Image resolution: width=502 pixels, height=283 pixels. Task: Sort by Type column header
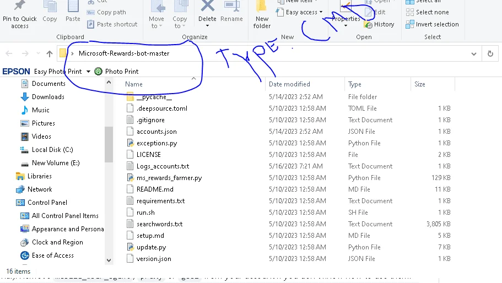click(355, 84)
